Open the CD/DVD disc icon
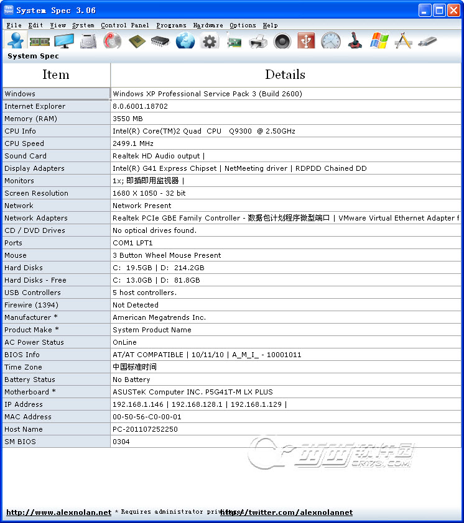The height and width of the screenshot is (523, 464). (113, 41)
